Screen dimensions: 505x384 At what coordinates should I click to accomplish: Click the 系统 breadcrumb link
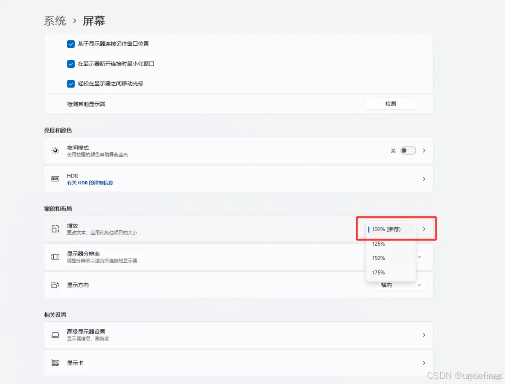click(x=55, y=20)
